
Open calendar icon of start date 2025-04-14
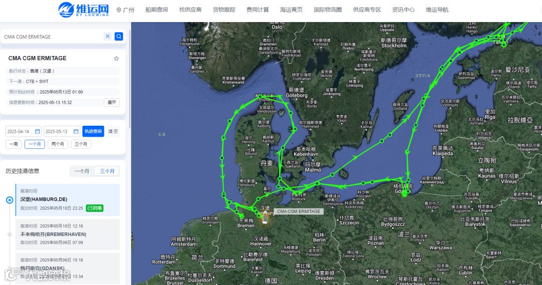37,131
